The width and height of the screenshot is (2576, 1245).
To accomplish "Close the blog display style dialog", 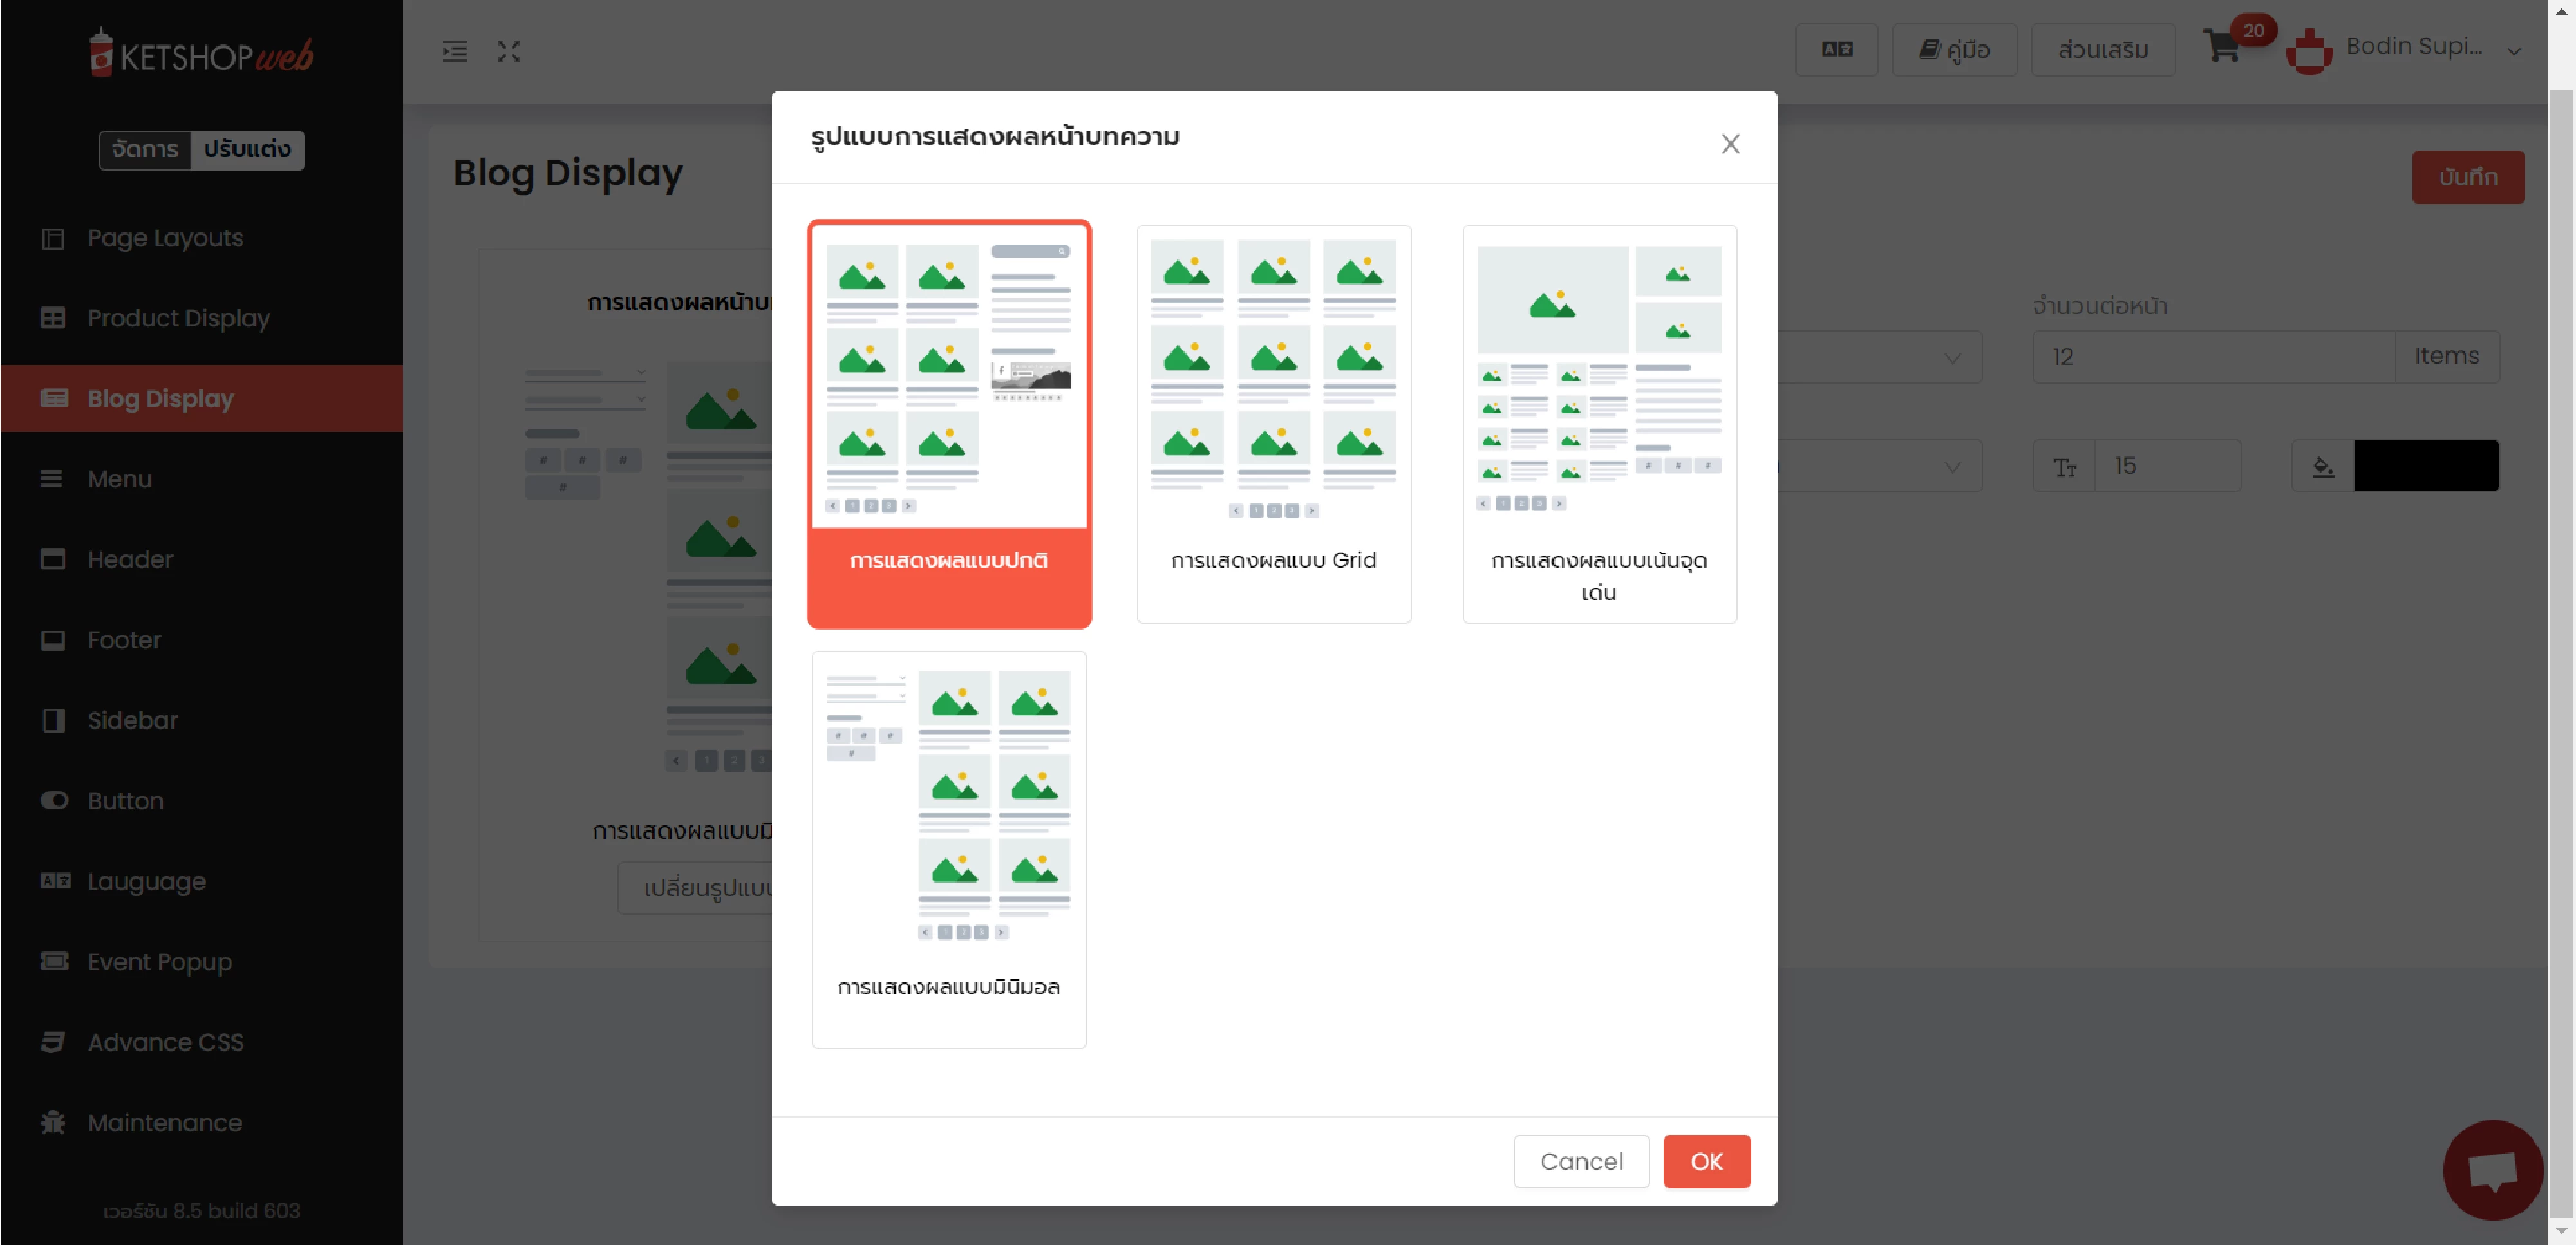I will 1730,144.
